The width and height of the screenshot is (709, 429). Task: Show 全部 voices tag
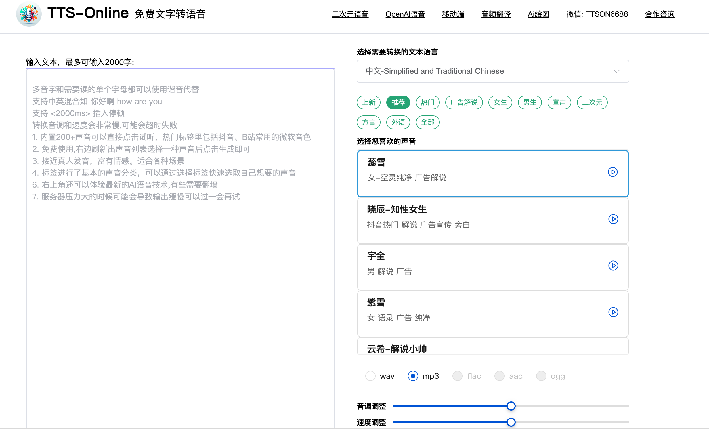tap(428, 122)
